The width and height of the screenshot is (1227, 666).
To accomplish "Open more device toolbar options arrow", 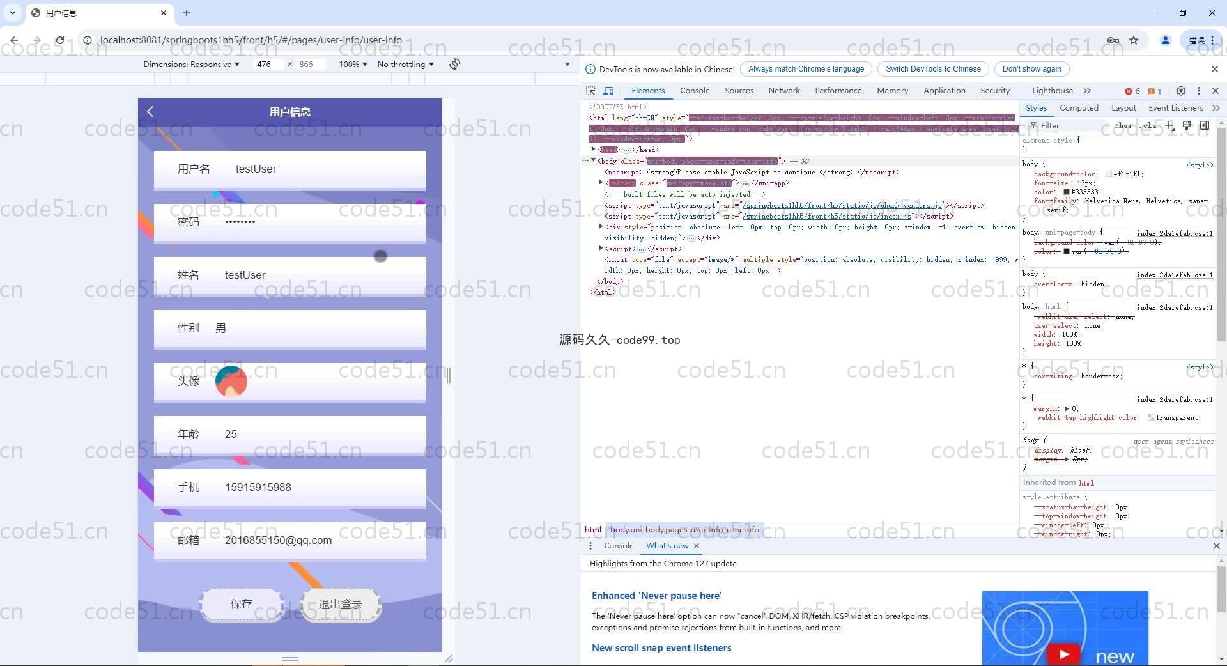I will [567, 64].
